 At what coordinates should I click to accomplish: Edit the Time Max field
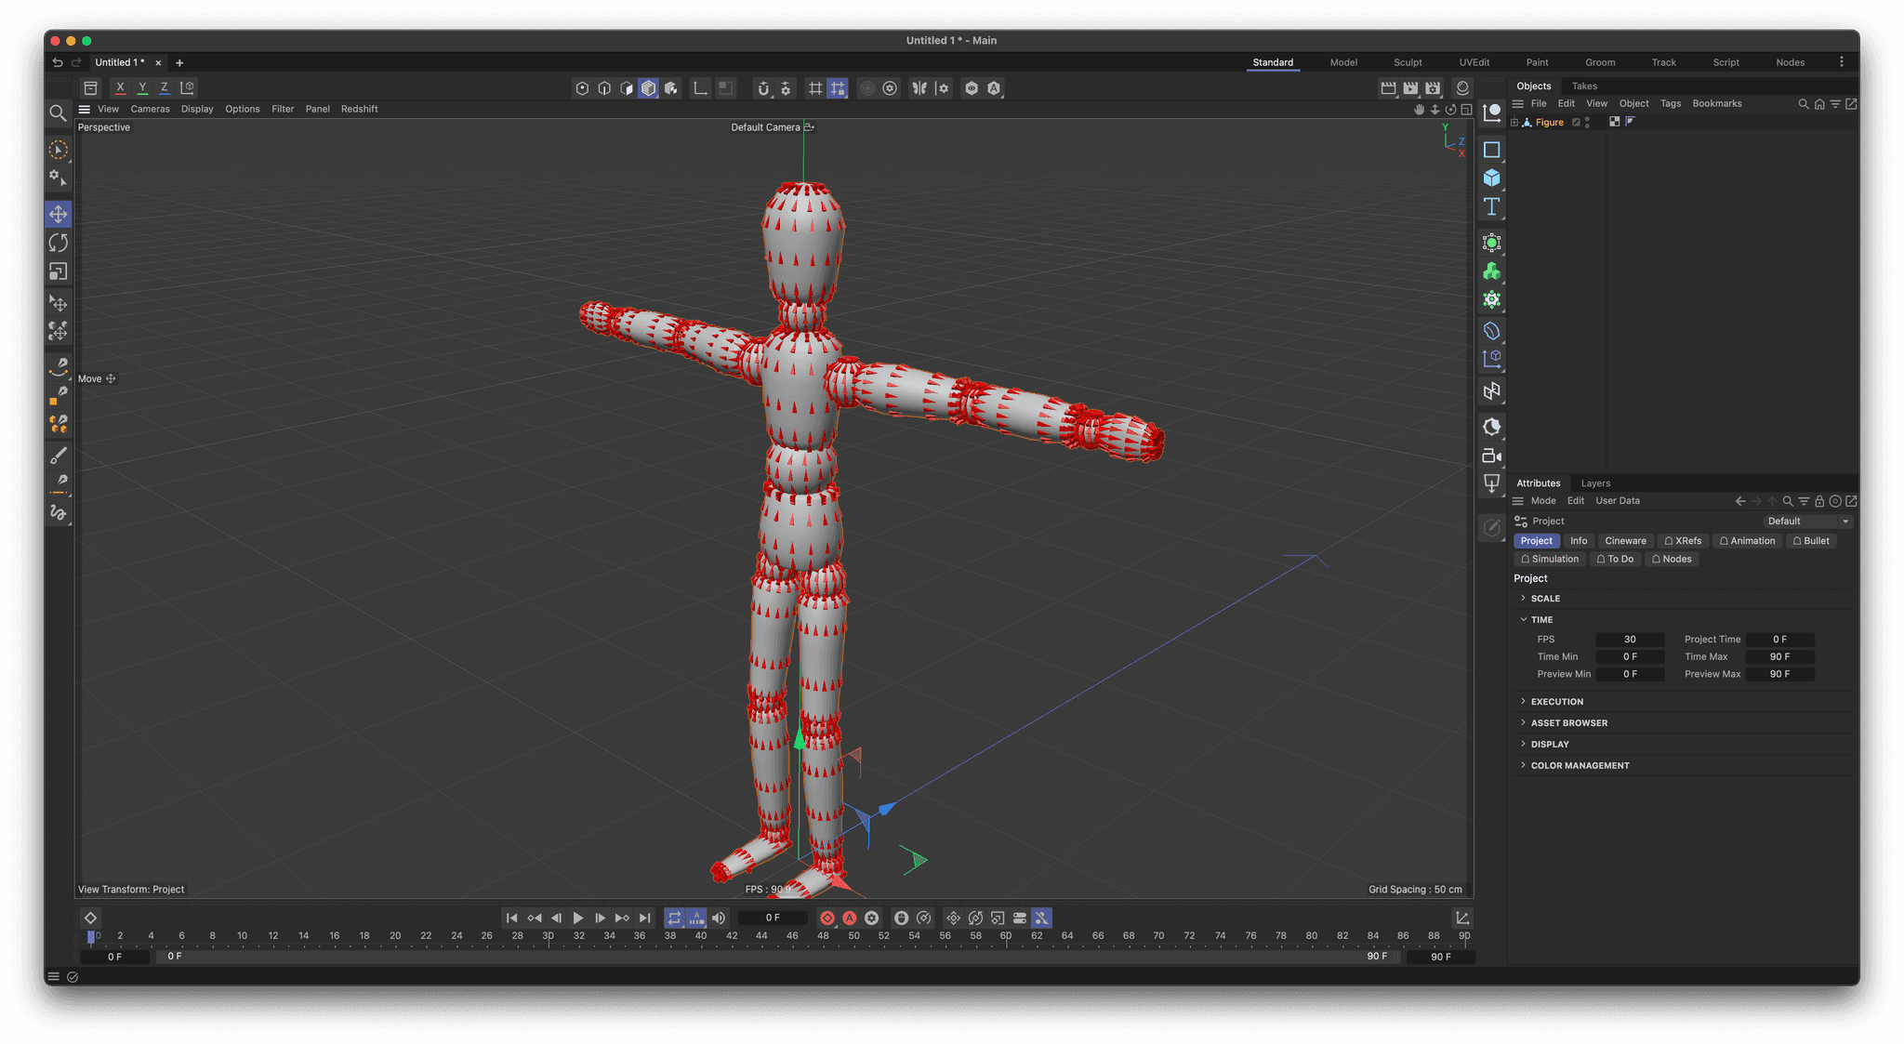point(1779,656)
